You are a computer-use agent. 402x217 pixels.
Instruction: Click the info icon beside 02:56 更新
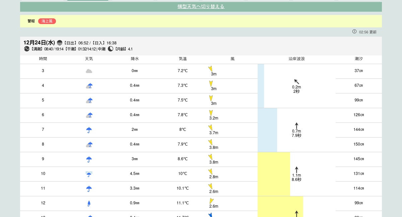coord(354,31)
